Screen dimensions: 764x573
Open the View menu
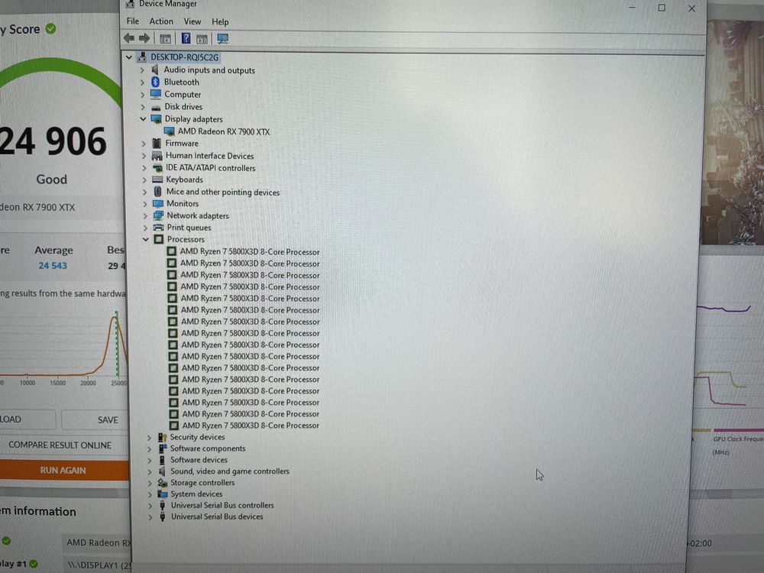point(192,22)
